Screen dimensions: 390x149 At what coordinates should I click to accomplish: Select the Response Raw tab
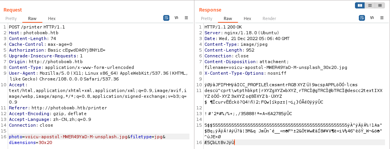coord(228,18)
